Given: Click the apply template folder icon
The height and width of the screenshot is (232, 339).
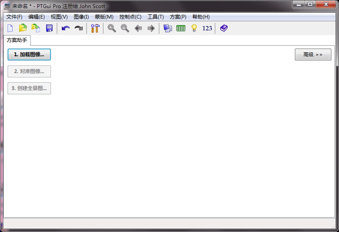Looking at the screenshot, I should point(36,28).
